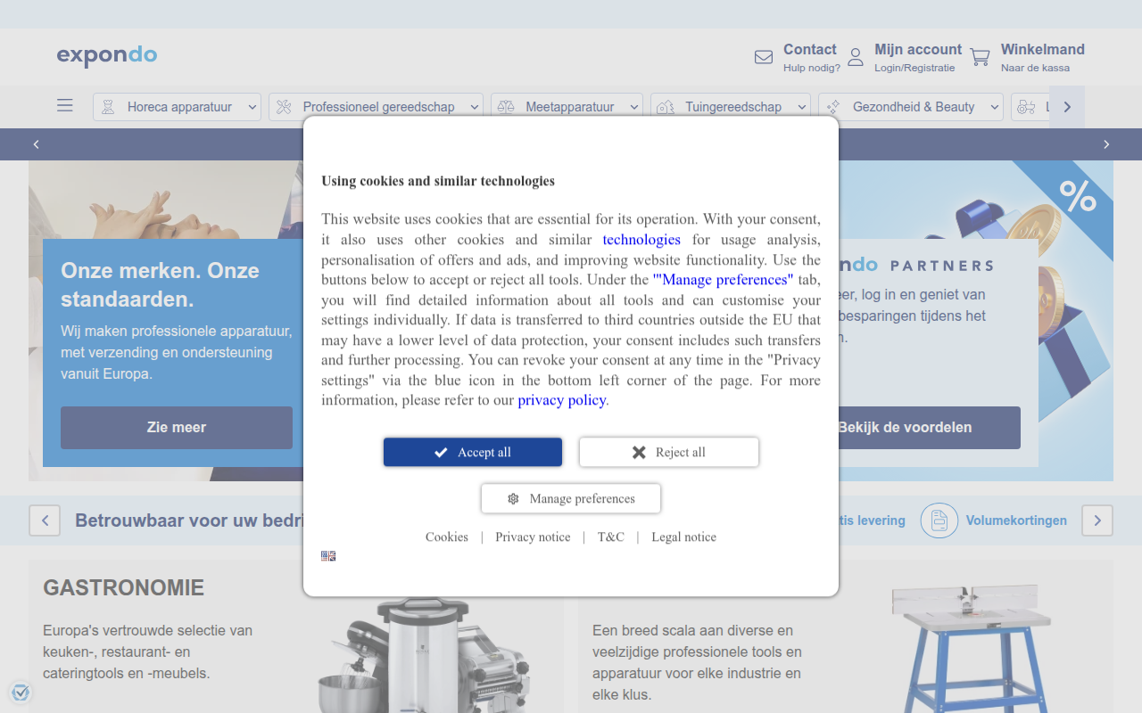The width and height of the screenshot is (1142, 713).
Task: Open the technologies link
Action: click(x=641, y=240)
